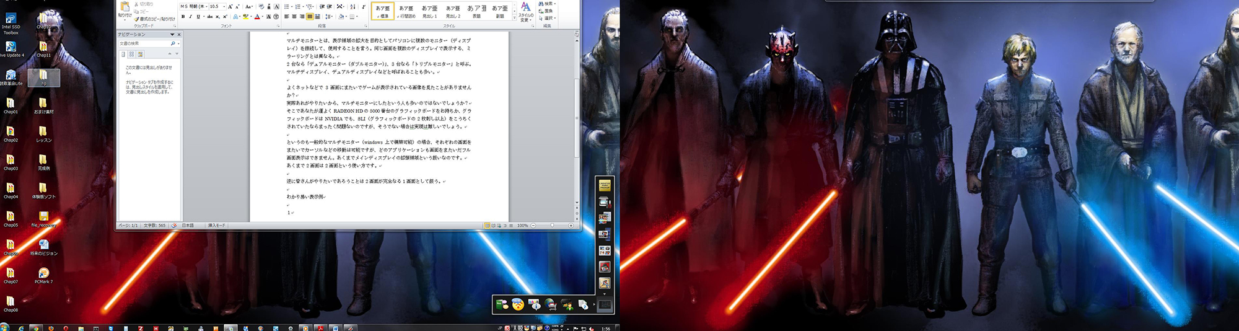Open the Change Styles (スタイルの変更) menu
This screenshot has width=1239, height=331.
tap(526, 12)
